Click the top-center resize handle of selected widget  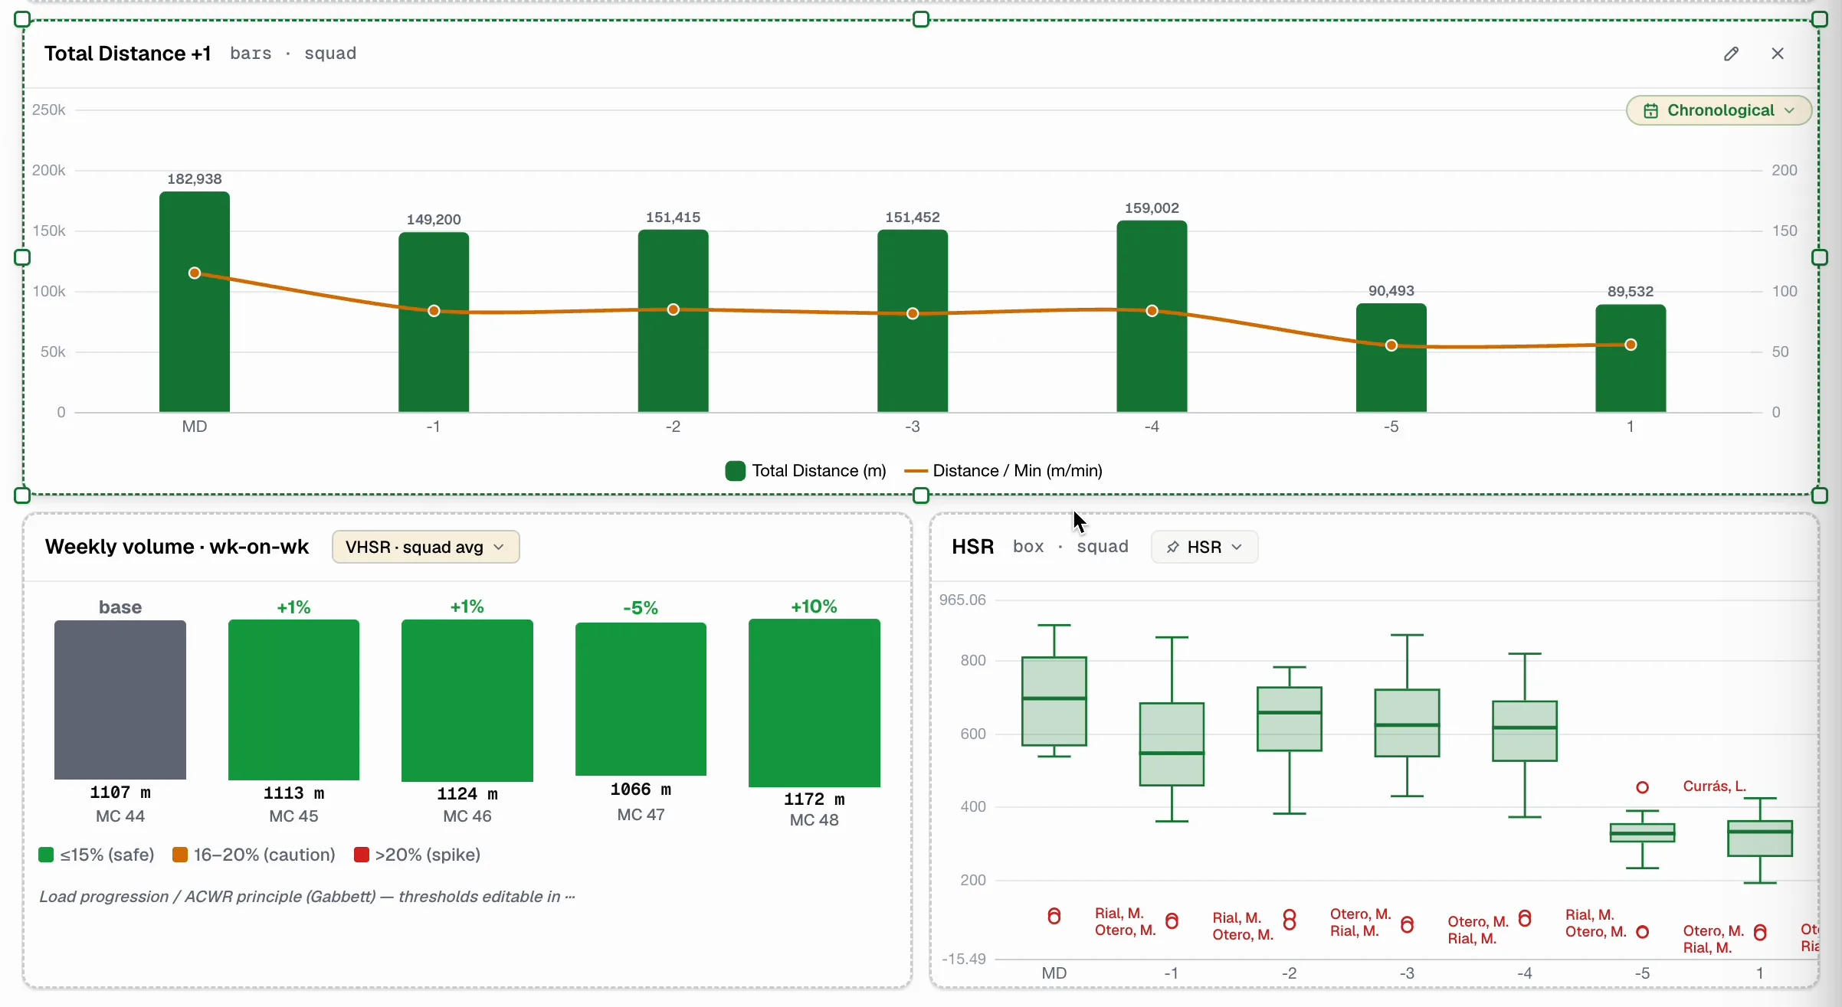[x=921, y=20]
